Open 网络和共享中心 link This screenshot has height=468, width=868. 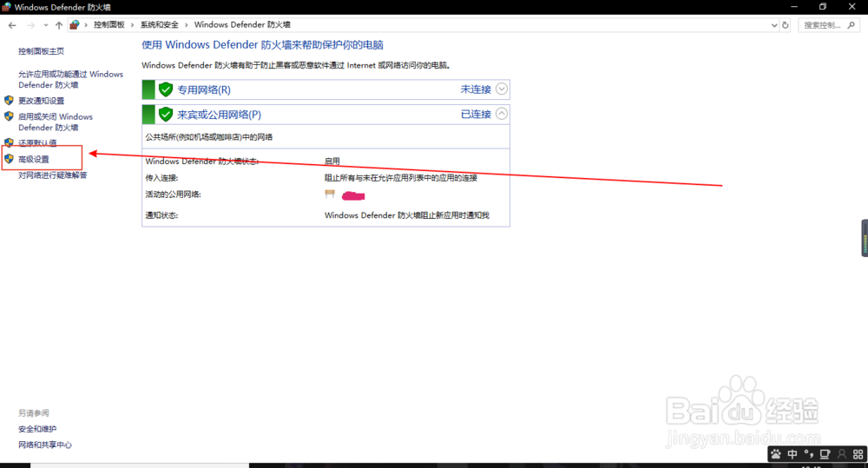[x=45, y=445]
